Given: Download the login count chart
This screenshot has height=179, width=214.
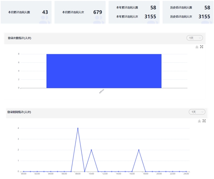Looking at the screenshot, I should click(197, 47).
